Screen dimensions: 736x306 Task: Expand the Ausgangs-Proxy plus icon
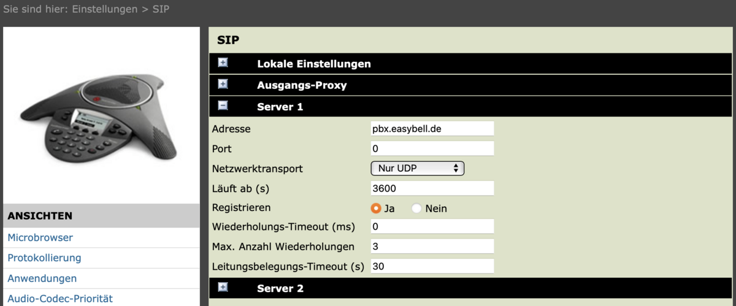(223, 85)
